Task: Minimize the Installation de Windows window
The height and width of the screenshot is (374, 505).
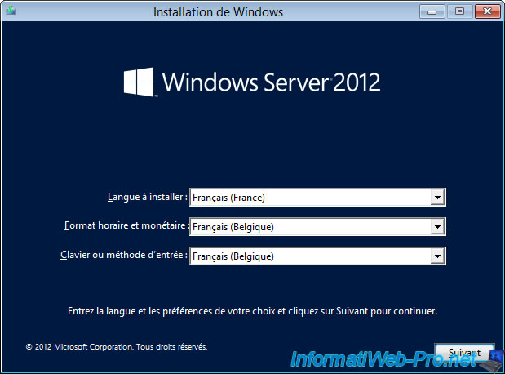Action: (432, 12)
